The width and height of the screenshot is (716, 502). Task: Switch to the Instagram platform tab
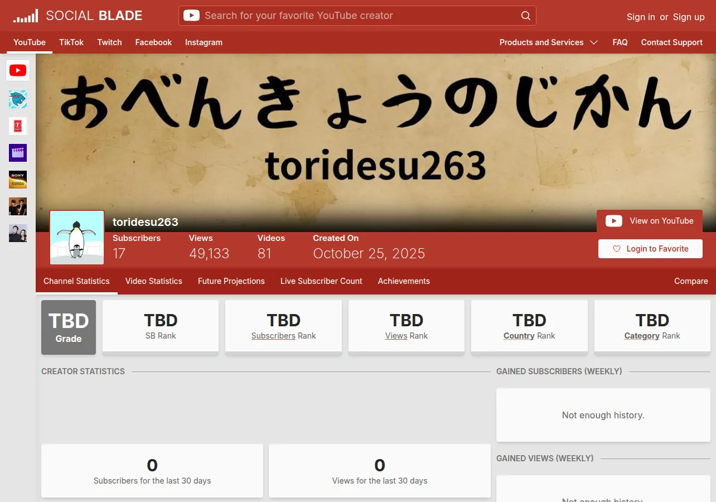click(x=204, y=42)
